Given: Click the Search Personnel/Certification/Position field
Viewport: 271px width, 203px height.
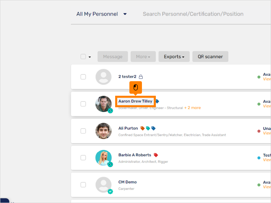Looking at the screenshot, I should coord(193,14).
